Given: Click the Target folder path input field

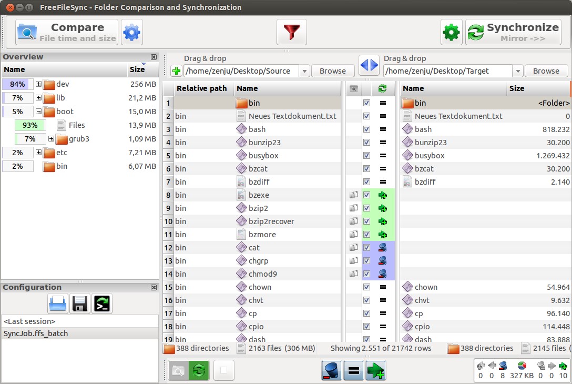Looking at the screenshot, I should point(446,71).
